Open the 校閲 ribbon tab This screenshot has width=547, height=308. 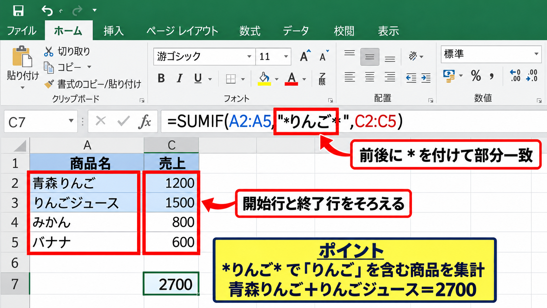344,31
